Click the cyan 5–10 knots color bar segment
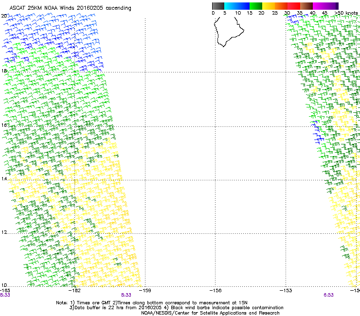This screenshot has width=360, height=316. 231,6
